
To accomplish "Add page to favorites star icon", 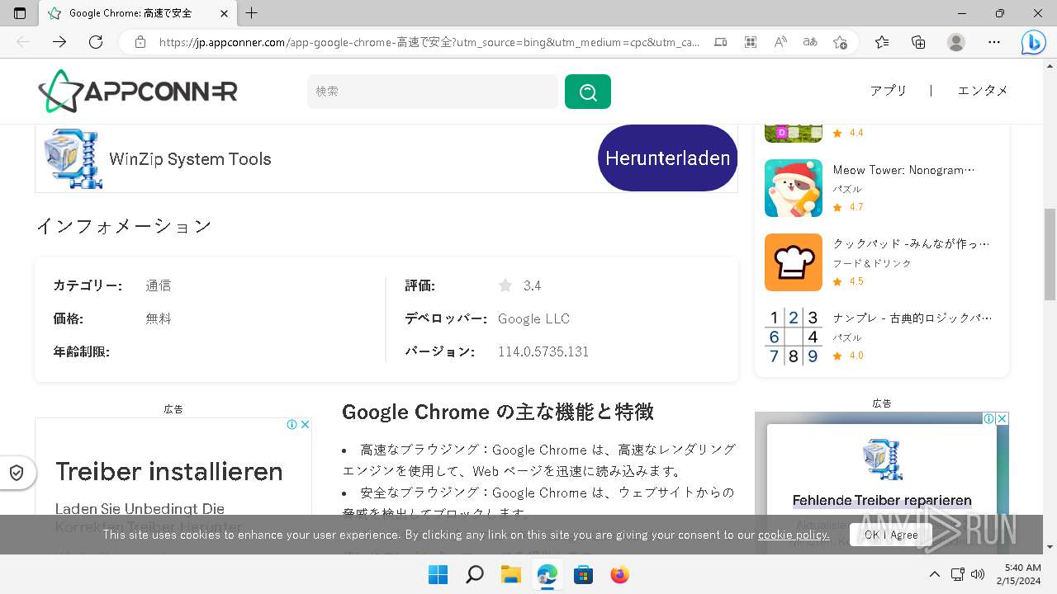I will pyautogui.click(x=841, y=42).
